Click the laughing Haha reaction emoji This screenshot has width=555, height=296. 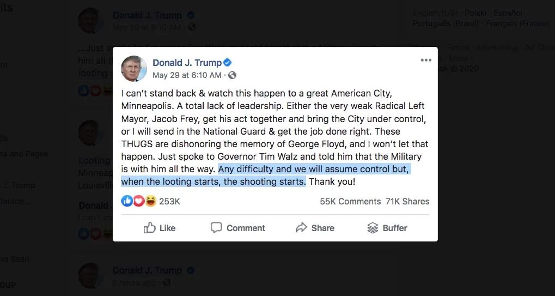(x=150, y=201)
